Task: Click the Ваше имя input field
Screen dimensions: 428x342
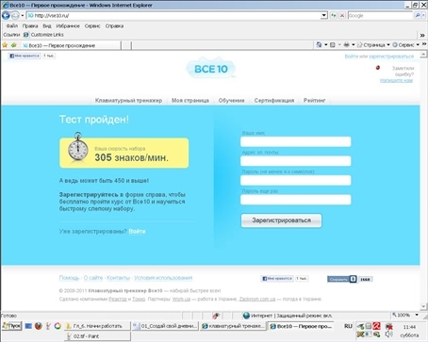Action: click(x=296, y=141)
